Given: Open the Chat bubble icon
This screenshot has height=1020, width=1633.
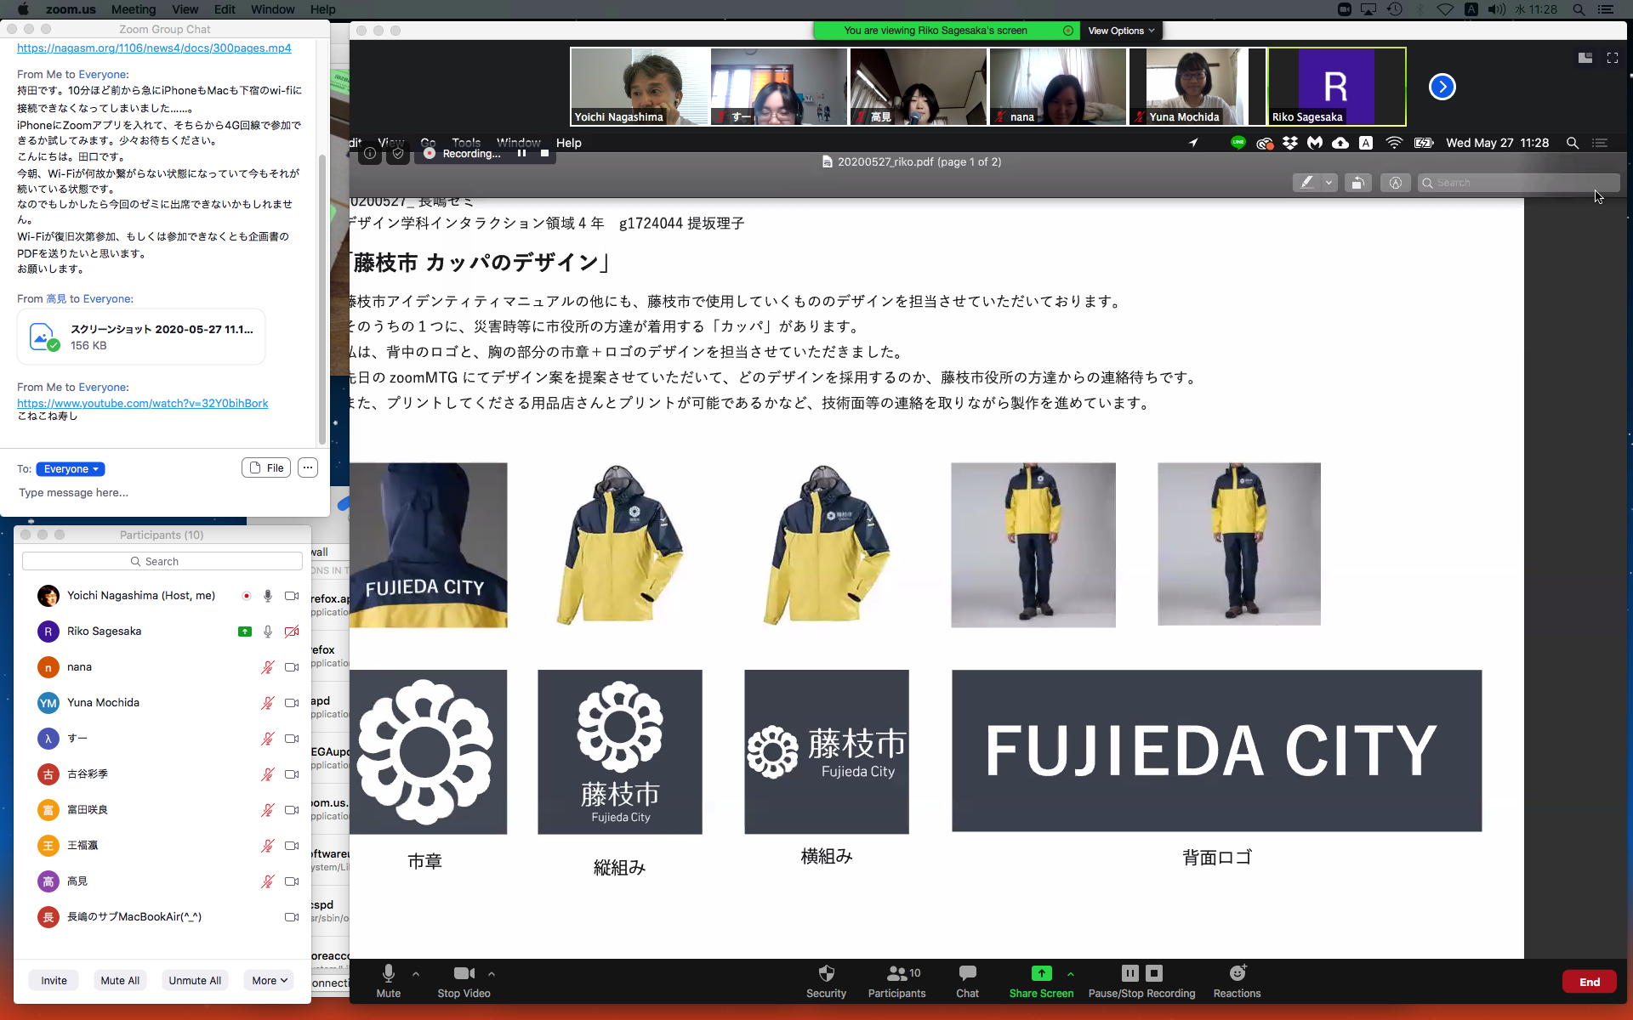Looking at the screenshot, I should (967, 974).
